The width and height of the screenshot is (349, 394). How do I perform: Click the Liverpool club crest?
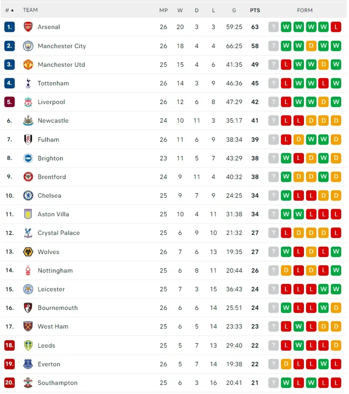[x=28, y=102]
